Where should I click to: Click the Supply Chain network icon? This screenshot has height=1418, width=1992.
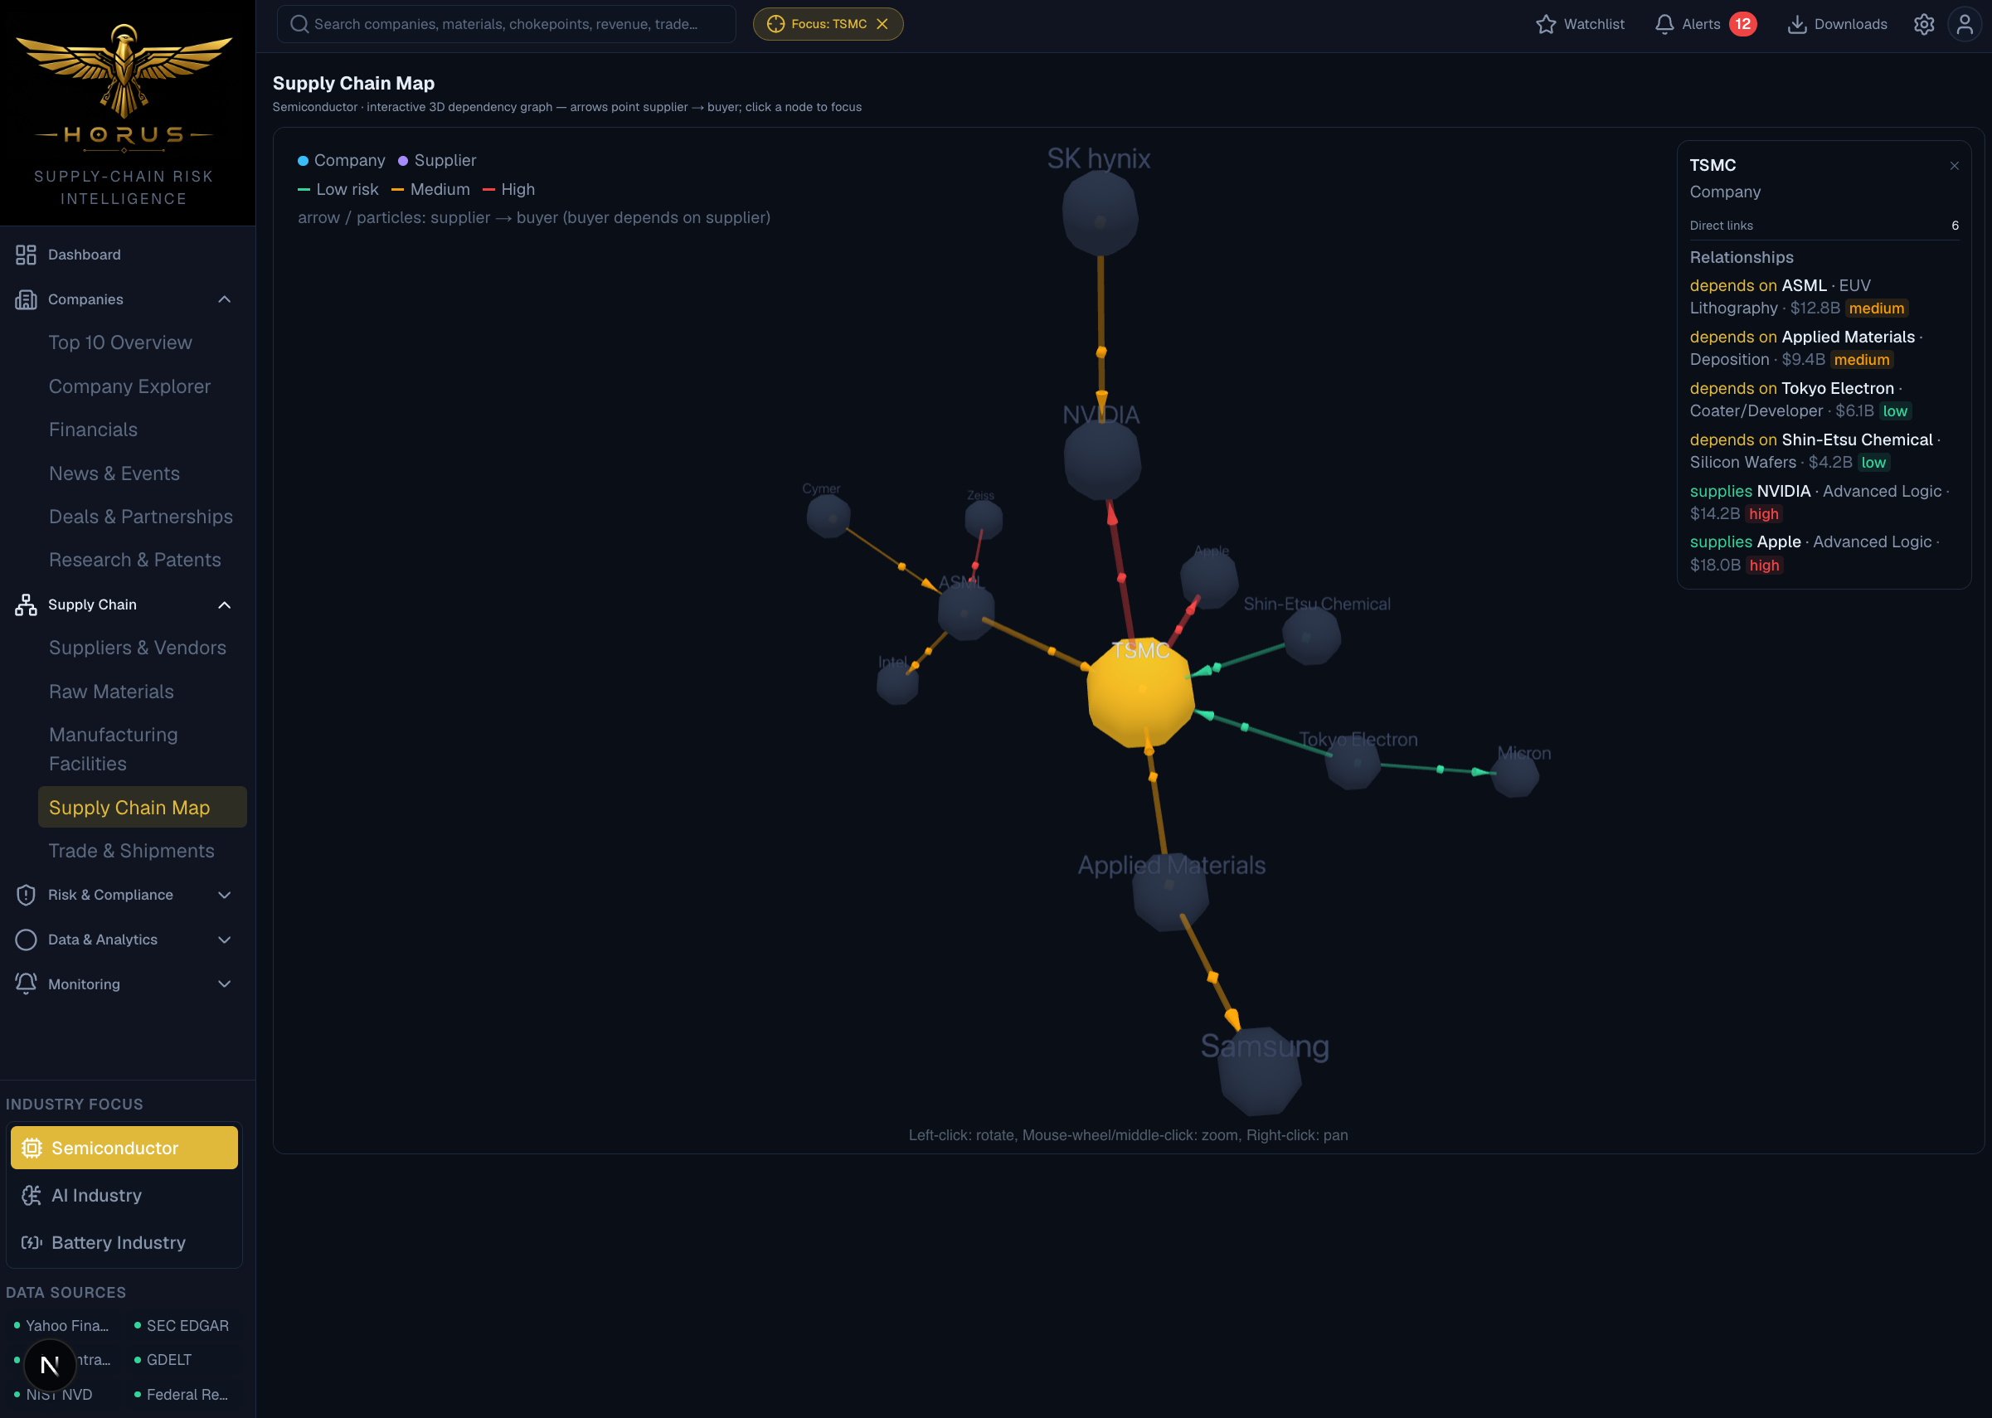click(27, 605)
